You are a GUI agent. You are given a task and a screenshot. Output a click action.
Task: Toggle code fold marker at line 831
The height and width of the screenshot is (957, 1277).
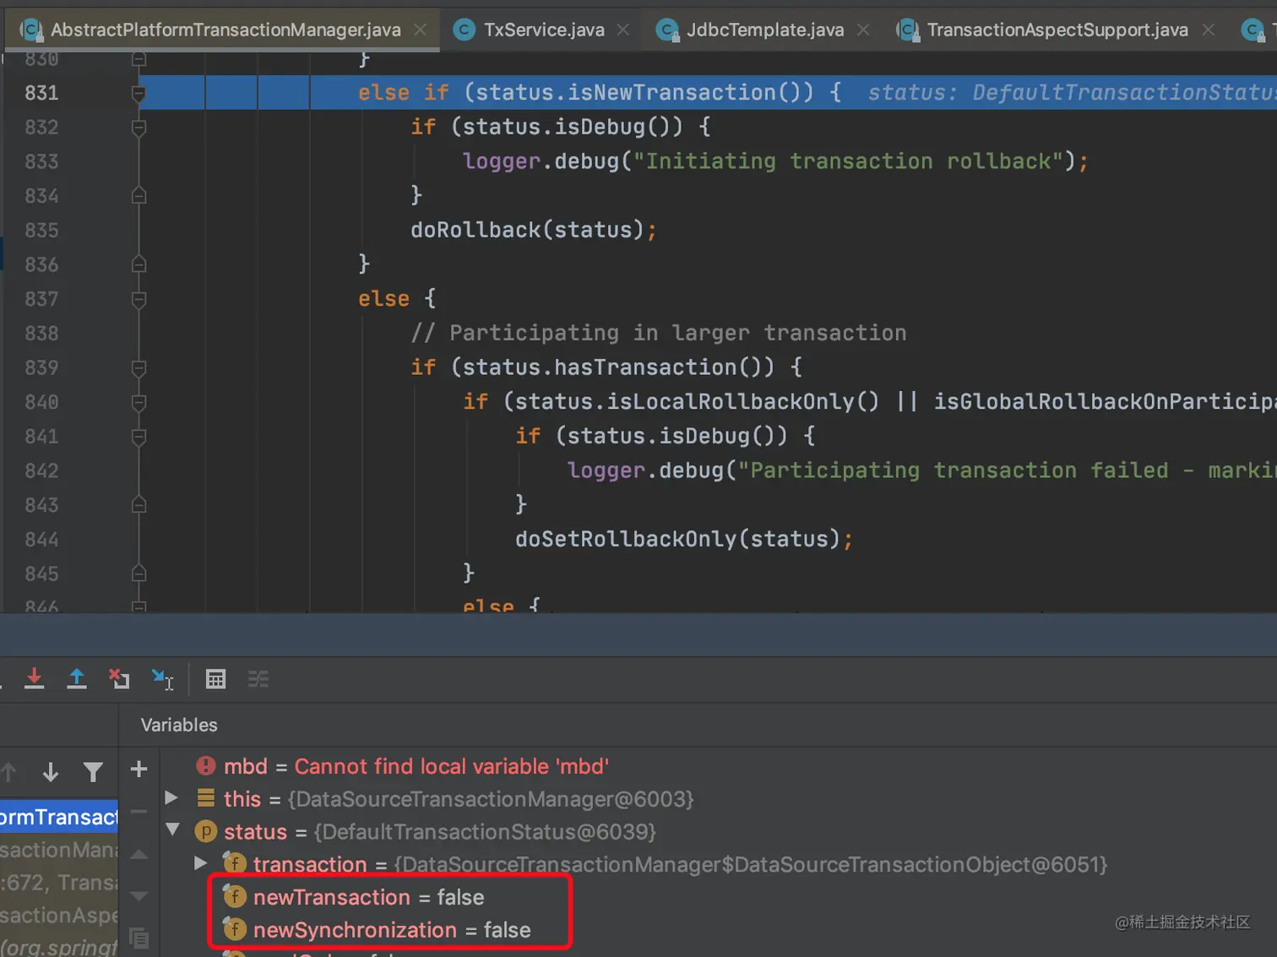coord(139,94)
